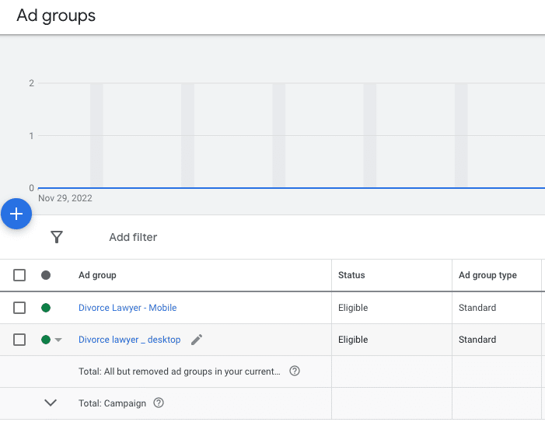This screenshot has width=545, height=429.
Task: Click the Nov 29, 2022 chart date label
Action: click(65, 198)
